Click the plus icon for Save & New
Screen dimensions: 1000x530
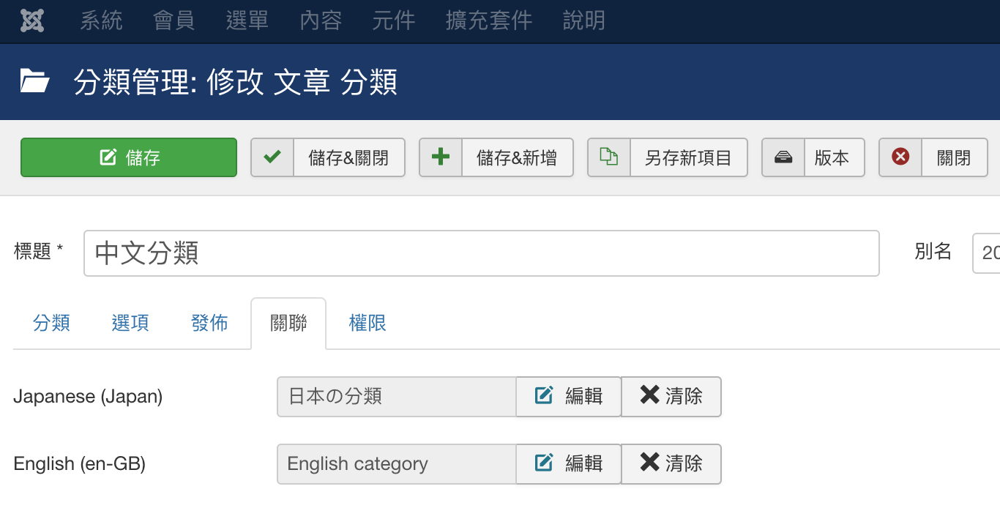click(x=441, y=157)
